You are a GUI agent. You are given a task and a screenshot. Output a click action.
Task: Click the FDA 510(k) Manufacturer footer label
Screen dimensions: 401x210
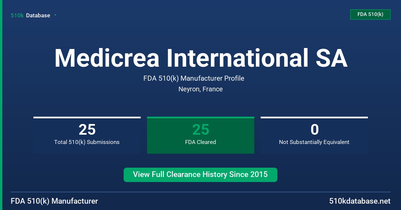(54, 201)
